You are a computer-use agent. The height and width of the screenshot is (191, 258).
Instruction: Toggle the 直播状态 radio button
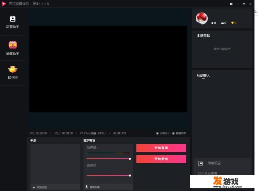[x=173, y=133]
